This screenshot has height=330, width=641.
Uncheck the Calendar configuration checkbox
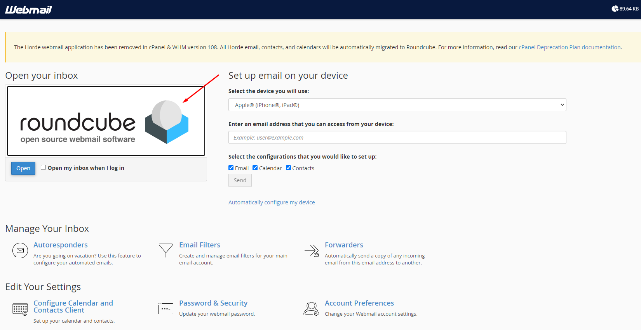point(255,168)
